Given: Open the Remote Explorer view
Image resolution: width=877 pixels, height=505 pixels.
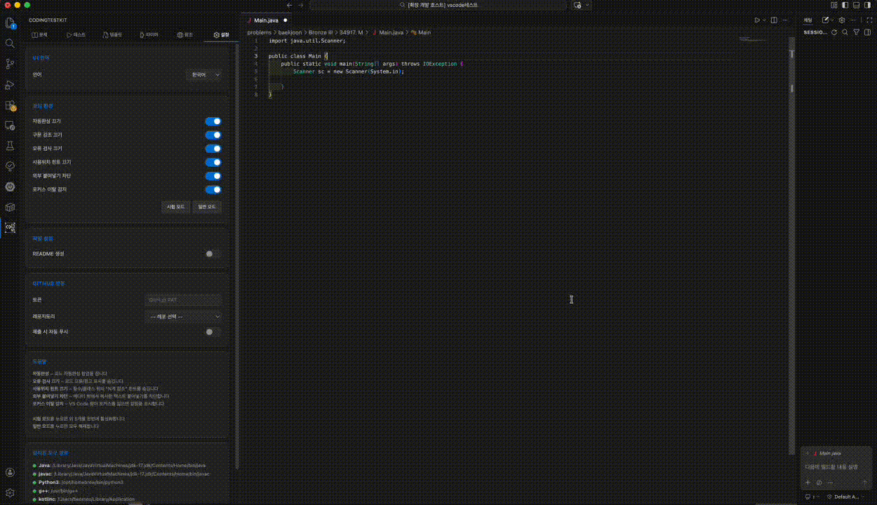Looking at the screenshot, I should [x=10, y=126].
